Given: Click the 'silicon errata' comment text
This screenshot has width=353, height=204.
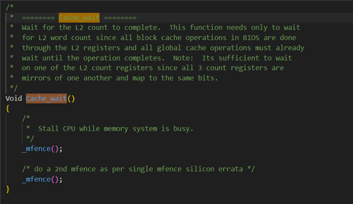Looking at the screenshot, I should [215, 169].
